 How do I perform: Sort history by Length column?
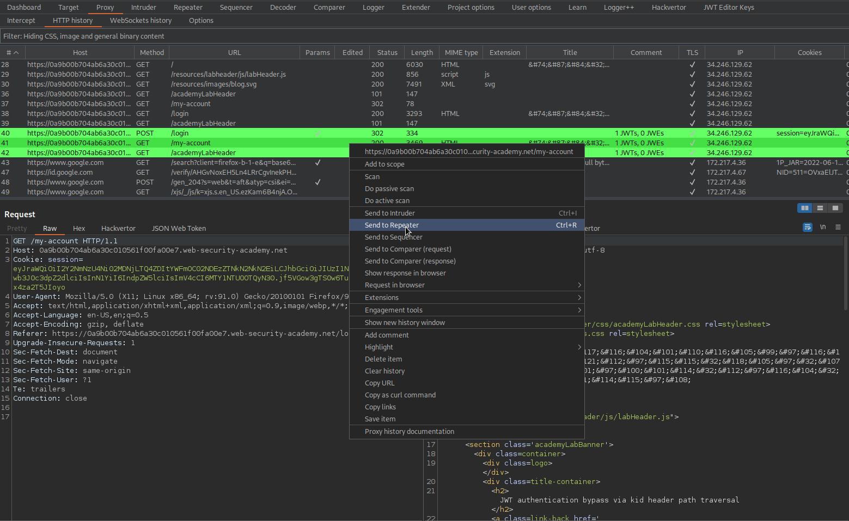[x=422, y=53]
